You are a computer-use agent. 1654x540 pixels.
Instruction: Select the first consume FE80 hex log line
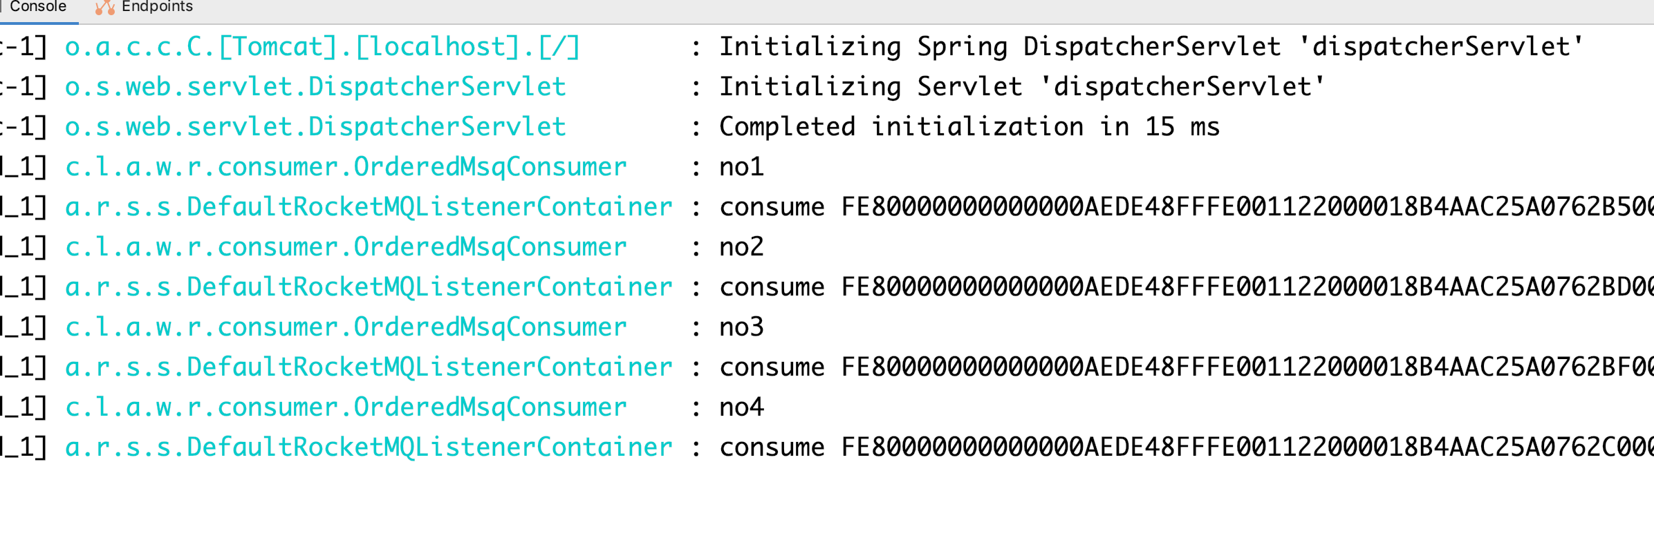(x=1176, y=206)
